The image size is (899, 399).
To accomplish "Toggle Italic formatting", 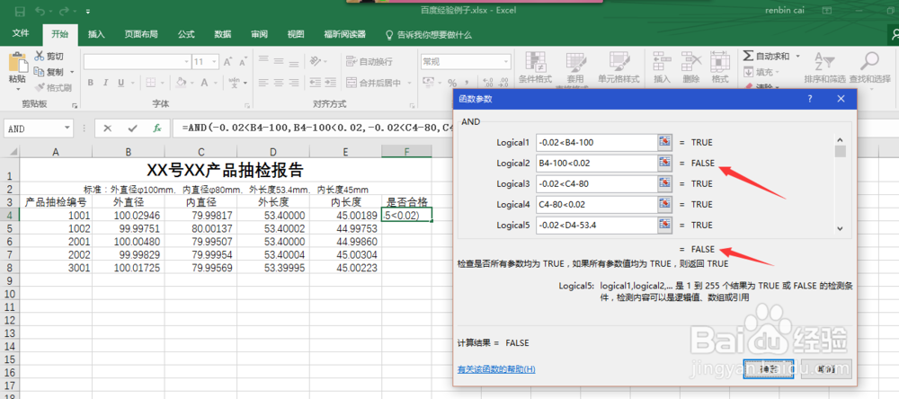I will (x=105, y=83).
